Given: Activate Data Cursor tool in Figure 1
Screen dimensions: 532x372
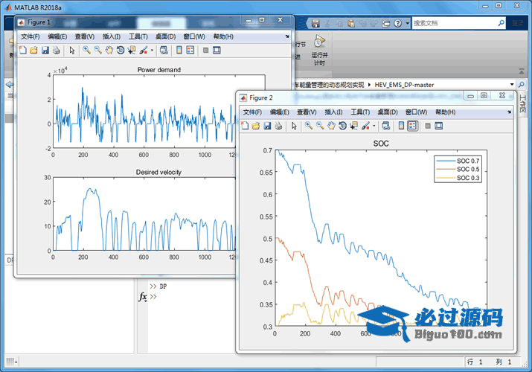Looking at the screenshot, I should point(131,50).
